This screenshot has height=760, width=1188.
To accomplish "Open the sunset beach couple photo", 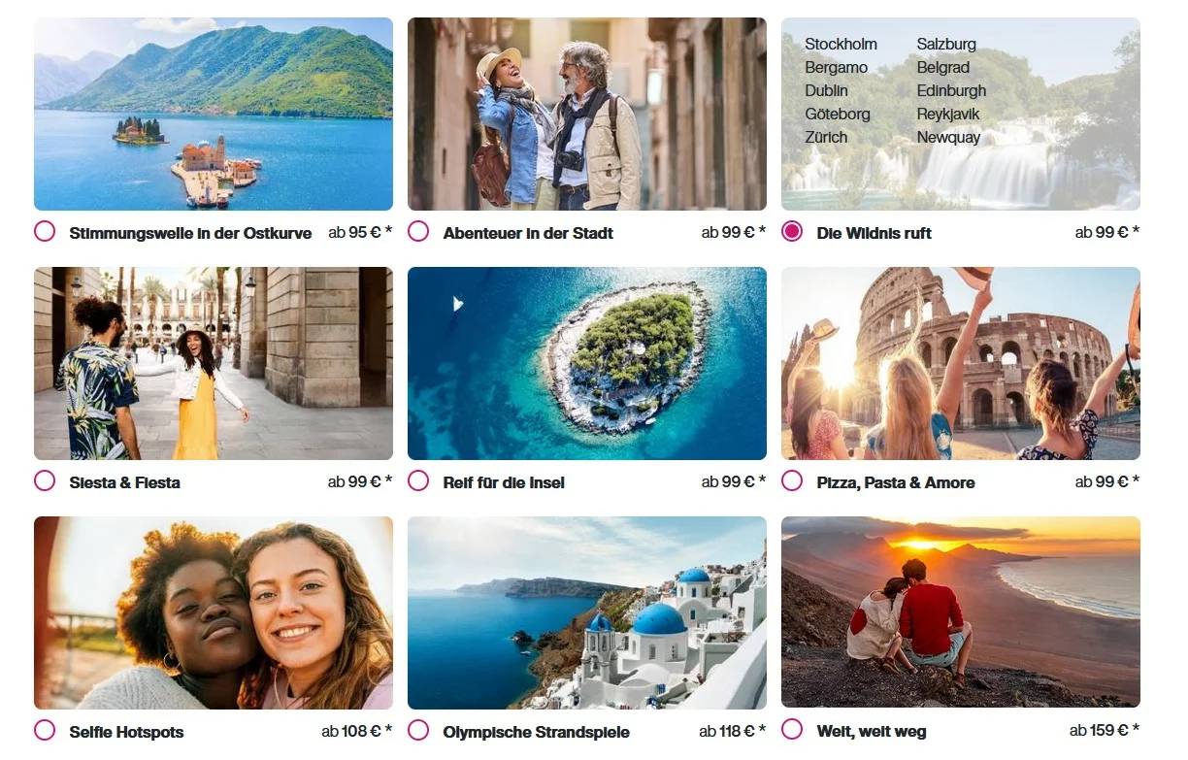I will [x=961, y=611].
